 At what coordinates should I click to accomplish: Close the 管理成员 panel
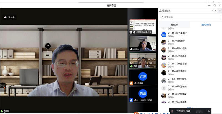click(216, 11)
